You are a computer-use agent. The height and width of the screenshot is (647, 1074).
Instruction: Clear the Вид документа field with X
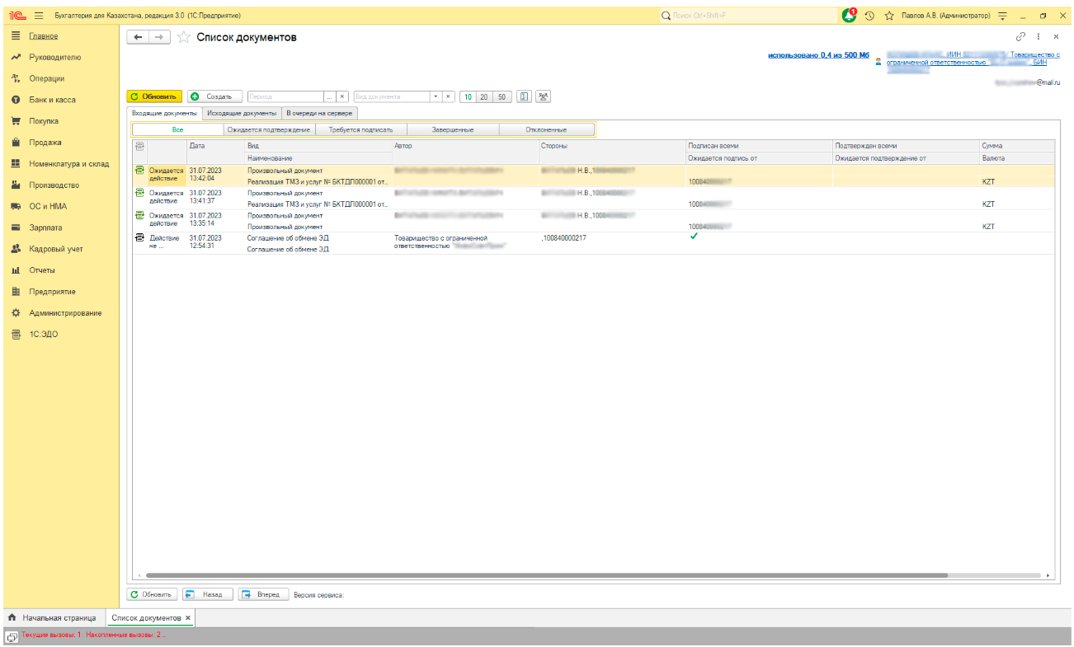click(449, 96)
